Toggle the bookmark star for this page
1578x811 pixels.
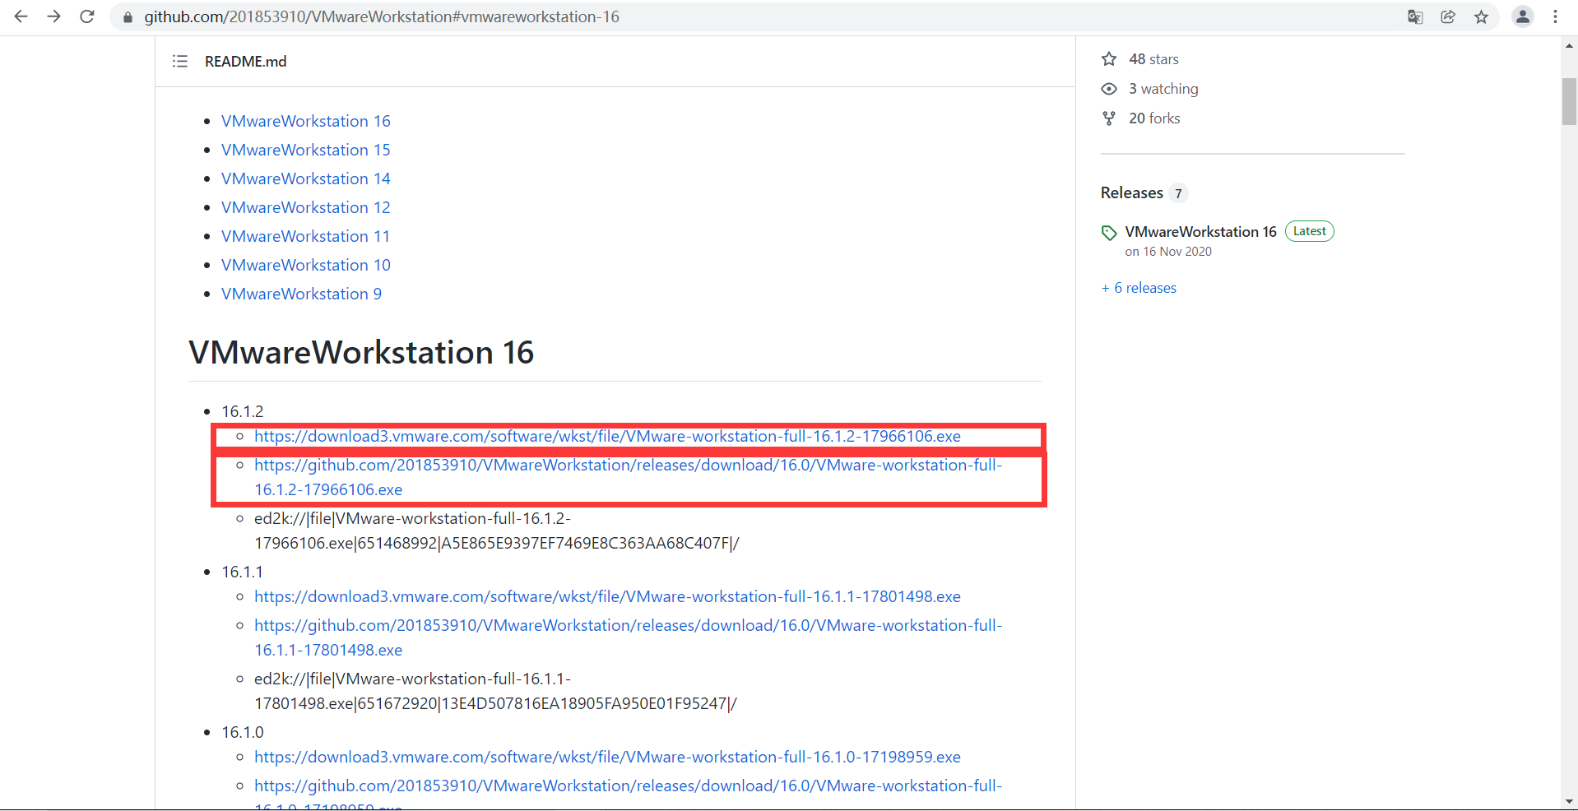point(1481,16)
